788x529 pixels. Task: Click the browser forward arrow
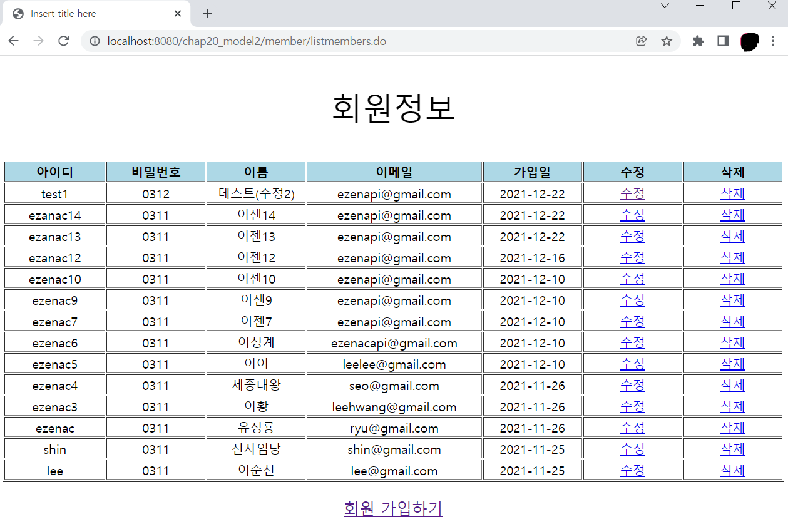[38, 41]
